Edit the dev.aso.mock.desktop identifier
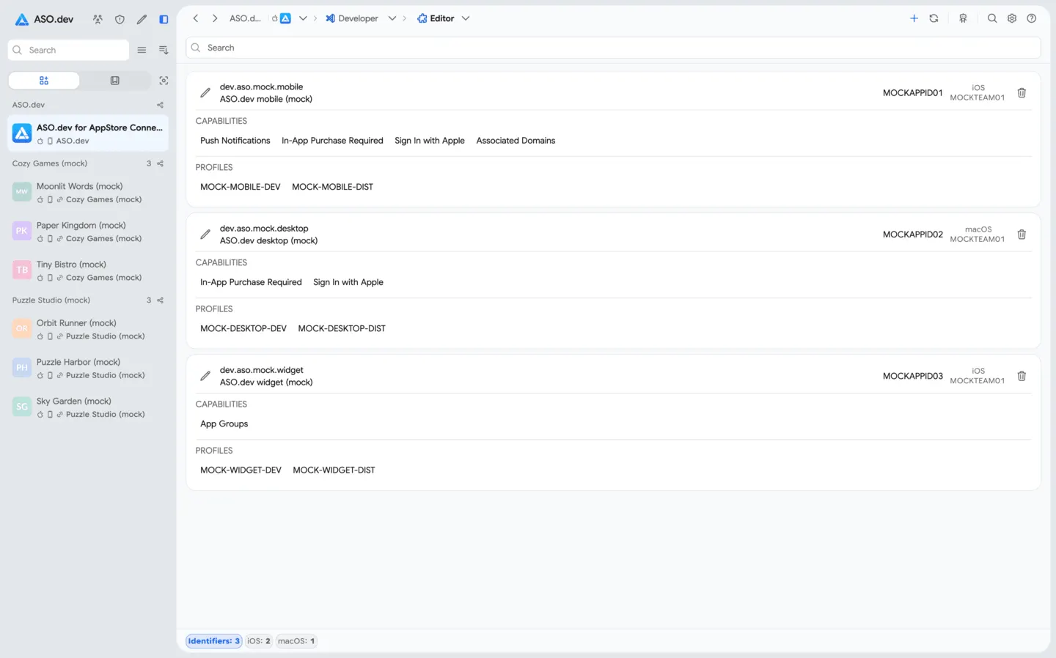1056x658 pixels. (205, 234)
